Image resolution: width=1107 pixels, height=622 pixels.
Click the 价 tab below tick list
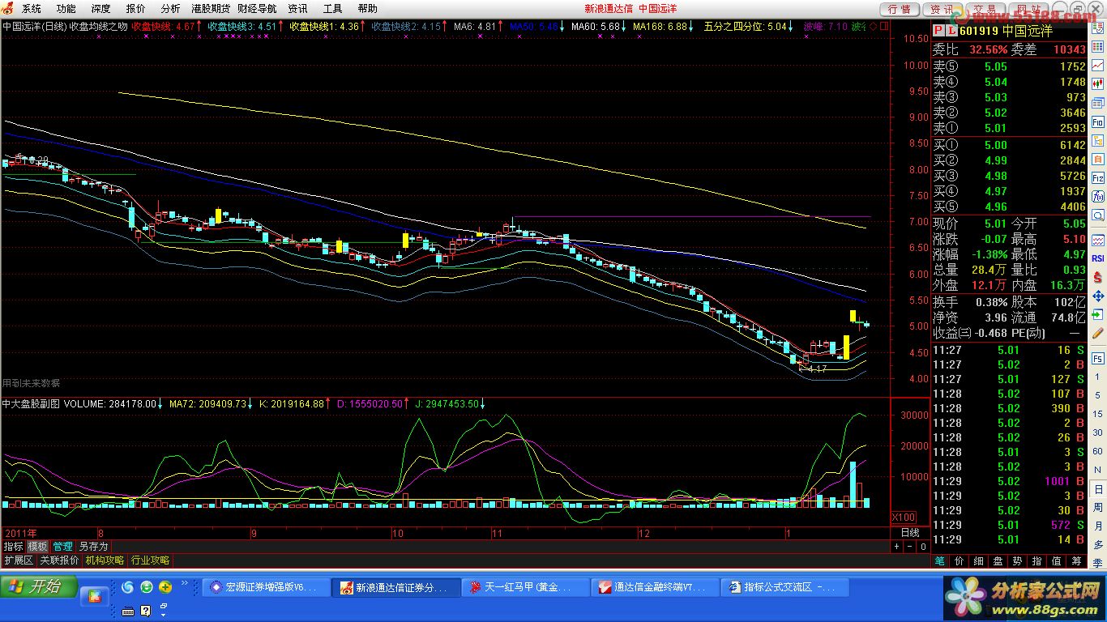pos(959,560)
